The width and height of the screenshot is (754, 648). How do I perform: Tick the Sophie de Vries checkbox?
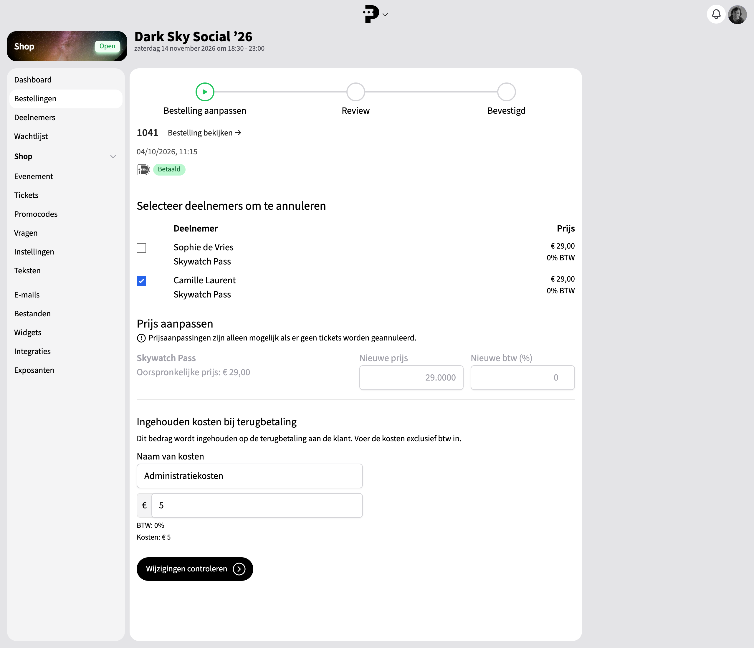142,248
